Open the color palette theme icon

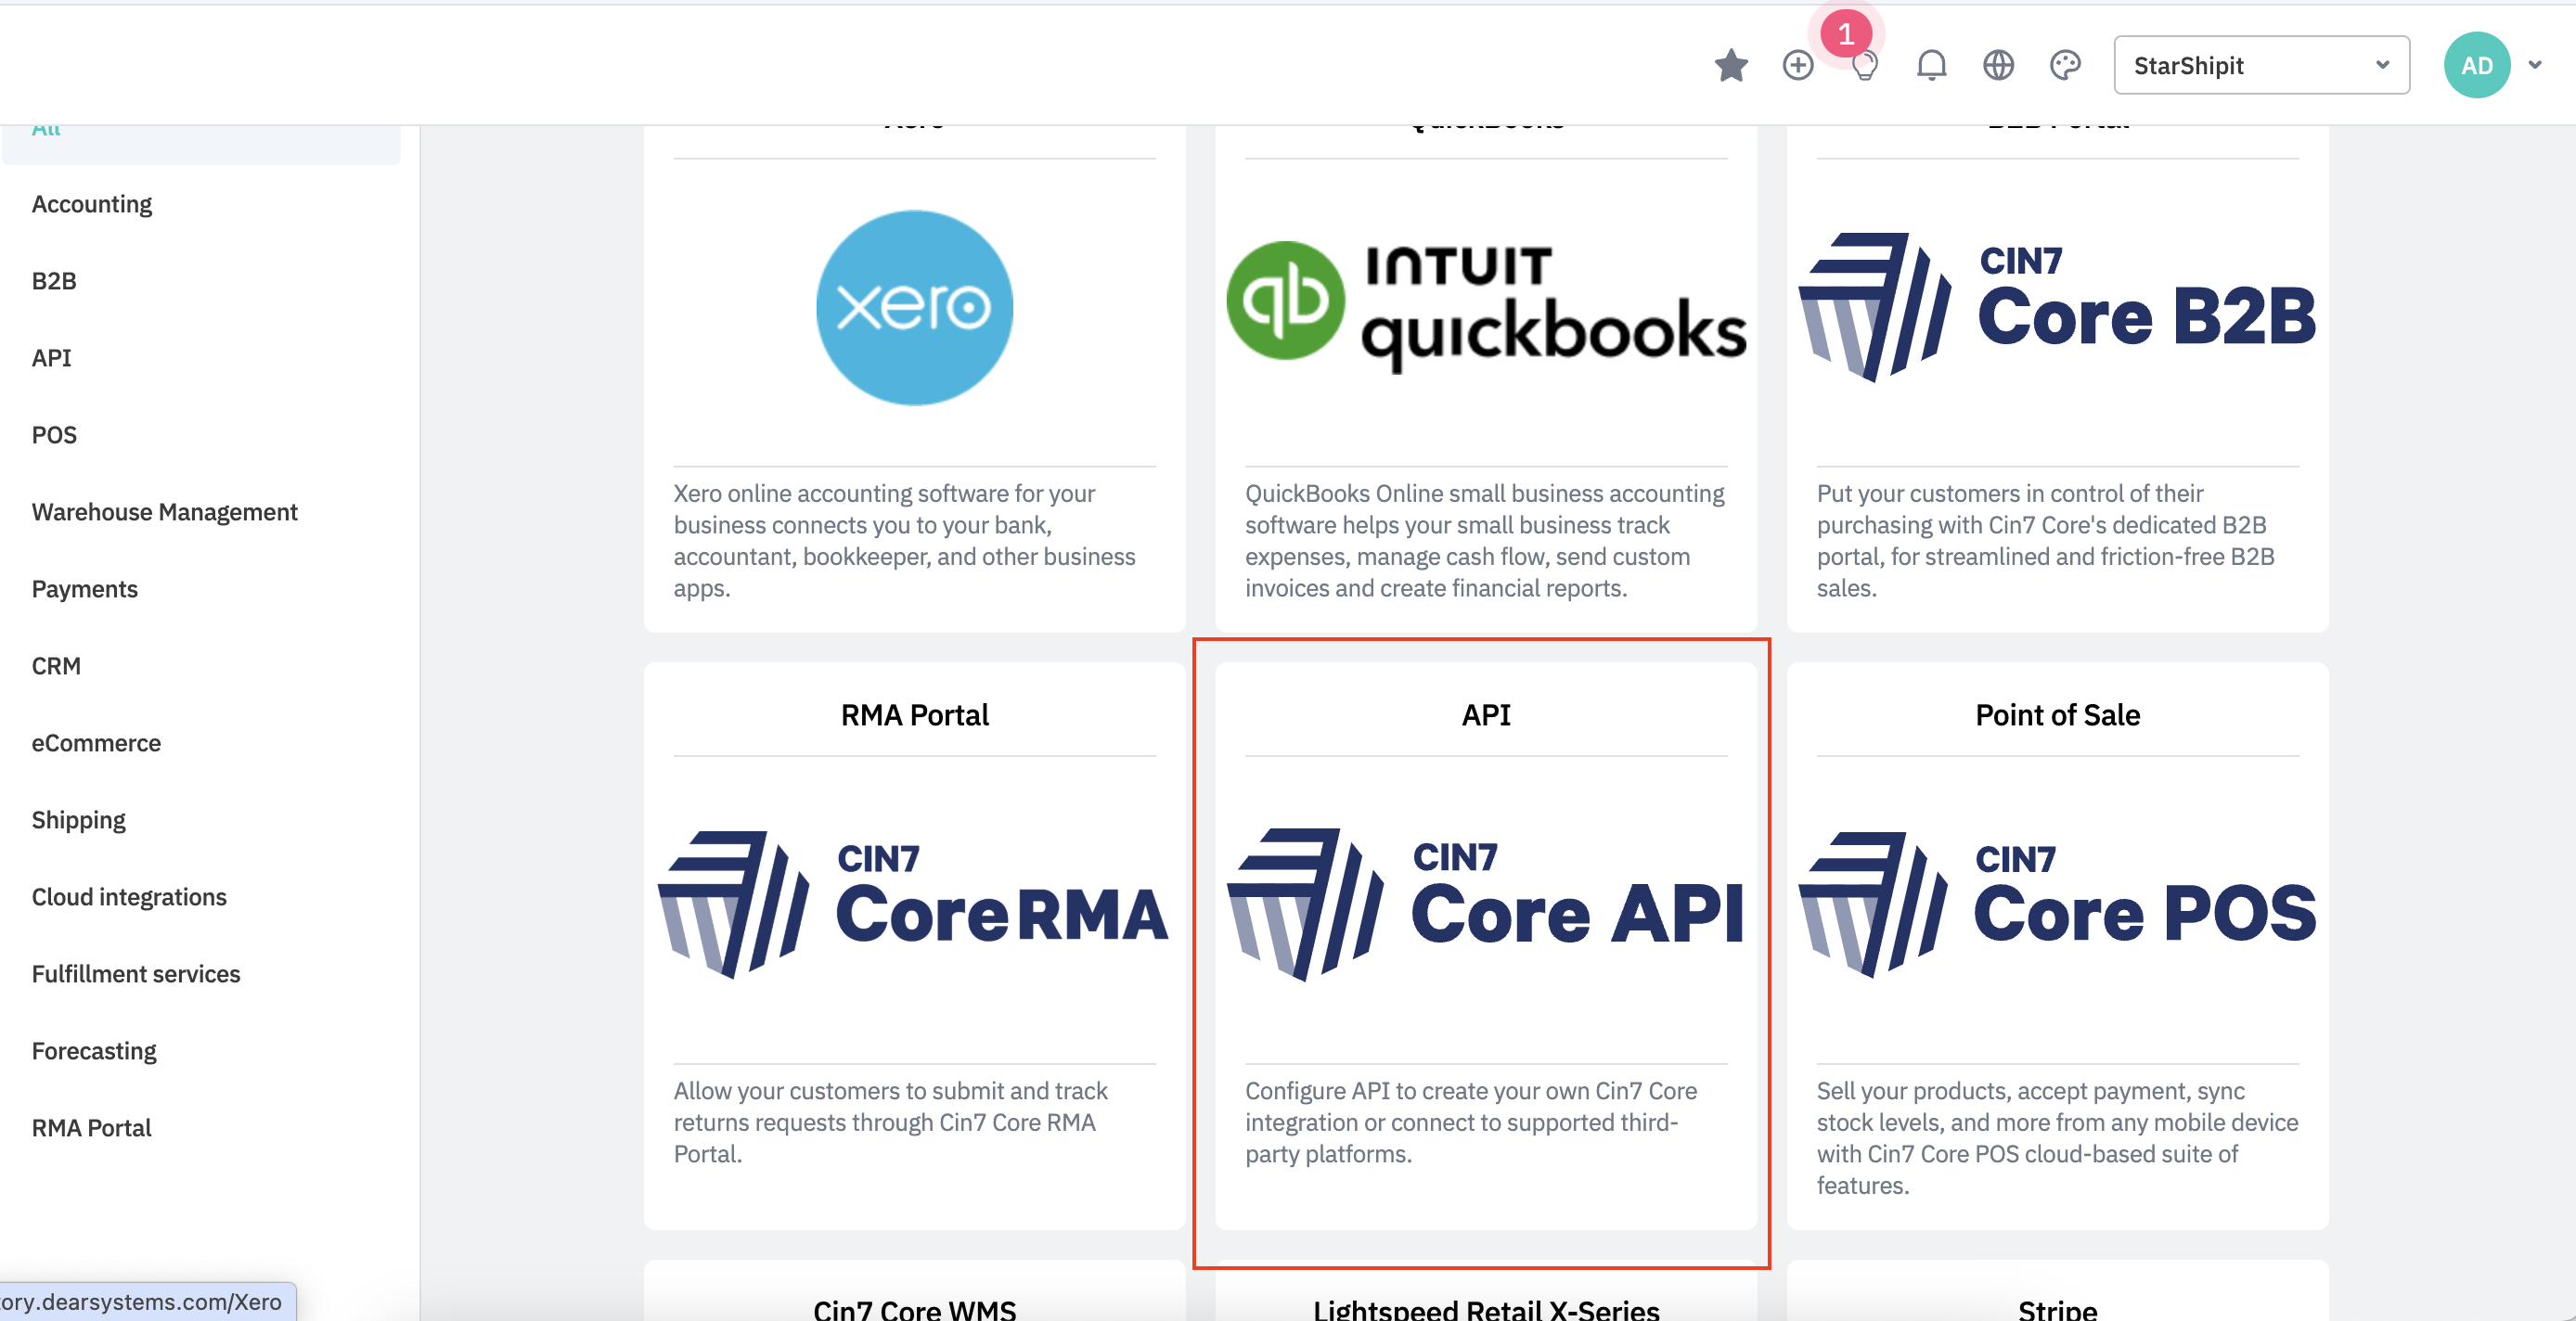click(2065, 66)
